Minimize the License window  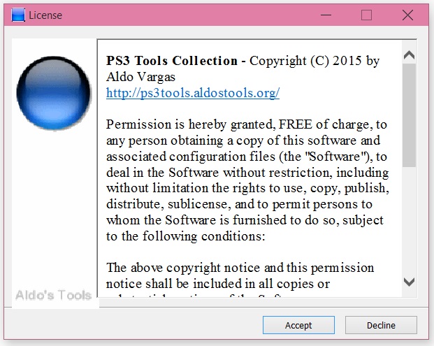326,15
